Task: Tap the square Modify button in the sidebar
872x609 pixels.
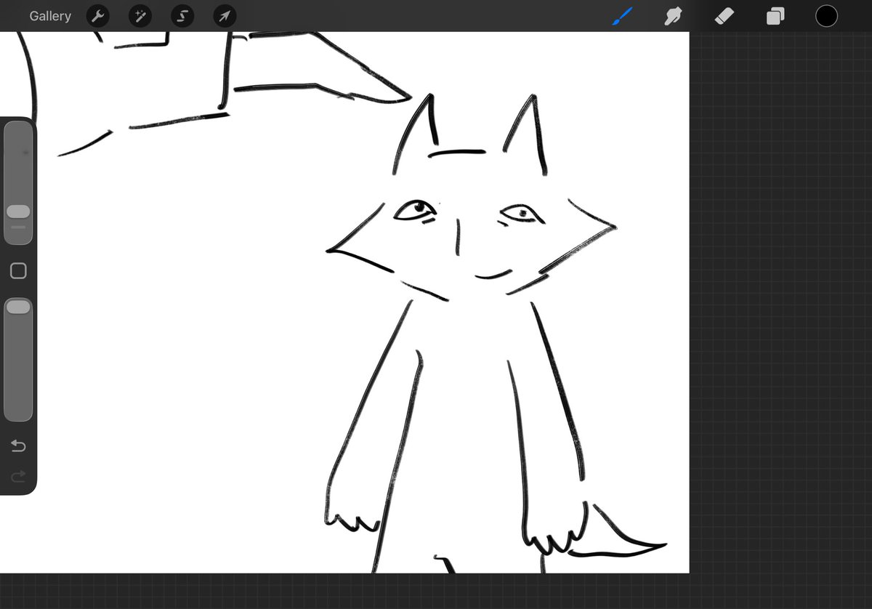Action: 18,271
